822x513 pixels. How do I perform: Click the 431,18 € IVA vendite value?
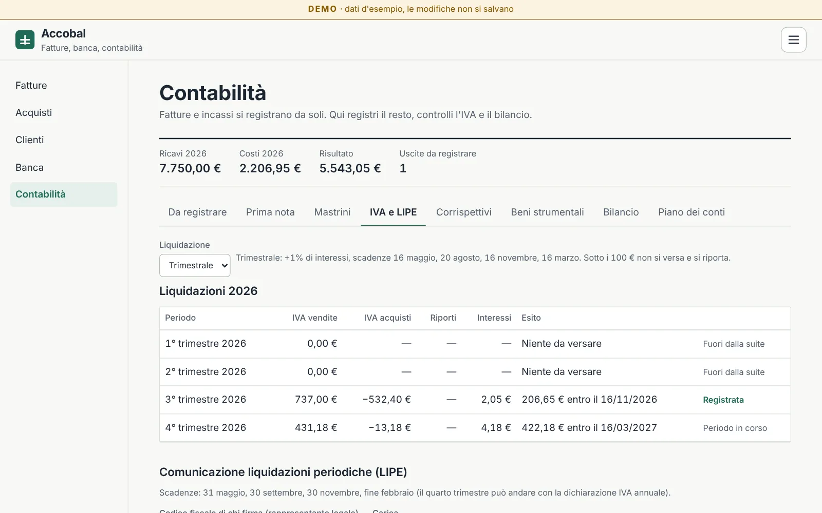click(x=316, y=428)
